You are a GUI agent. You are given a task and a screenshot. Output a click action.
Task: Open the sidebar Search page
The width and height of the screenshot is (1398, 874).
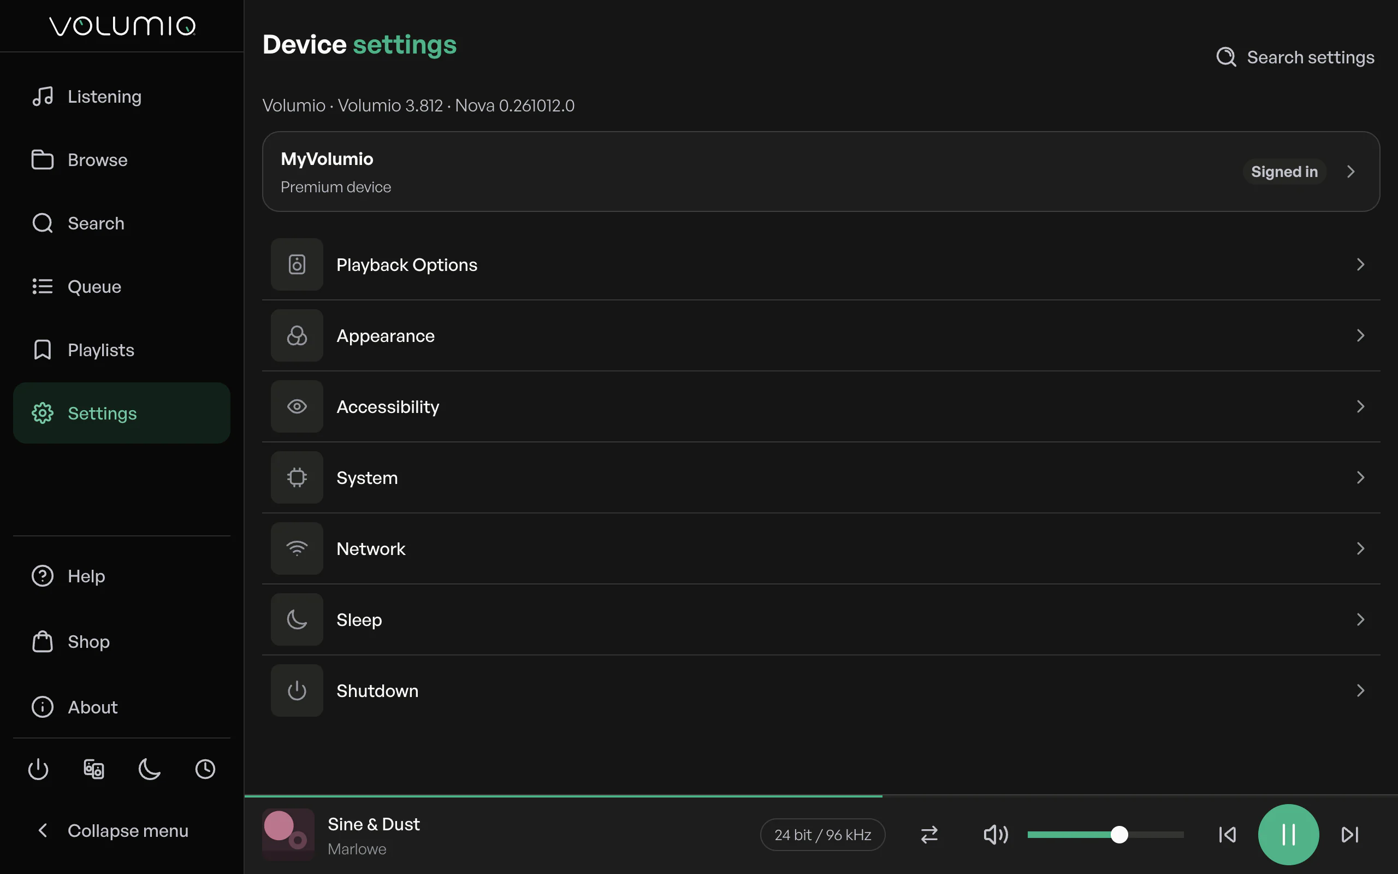tap(121, 223)
